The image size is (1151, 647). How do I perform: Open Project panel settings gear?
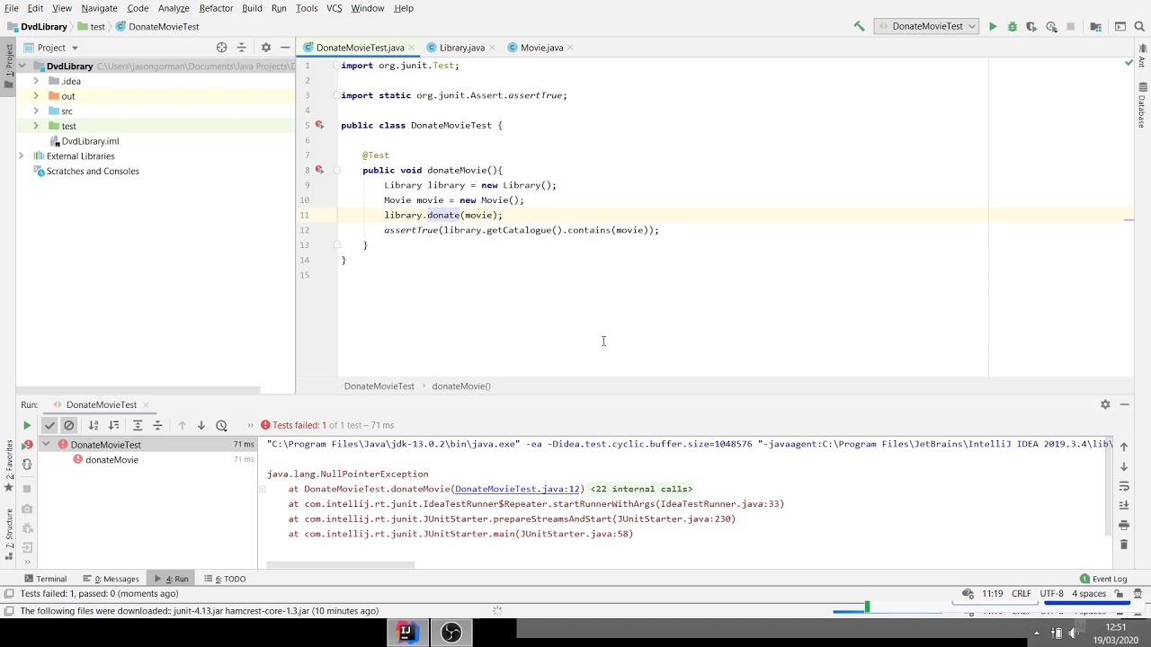[265, 48]
